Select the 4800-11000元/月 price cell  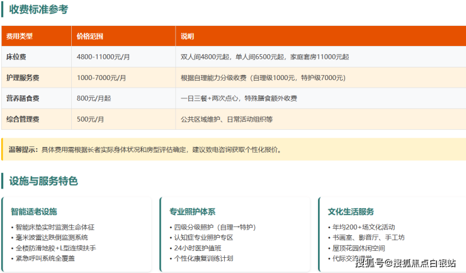pyautogui.click(x=103, y=57)
